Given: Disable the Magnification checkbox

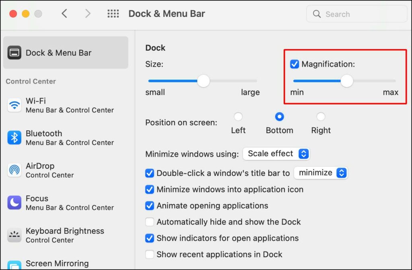Looking at the screenshot, I should pos(295,64).
